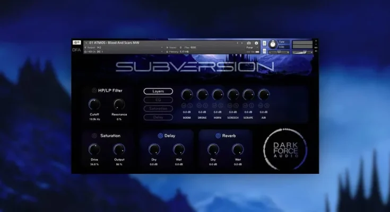The image size is (390, 212).
Task: Disable the Delay effect power button
Action: click(160, 136)
